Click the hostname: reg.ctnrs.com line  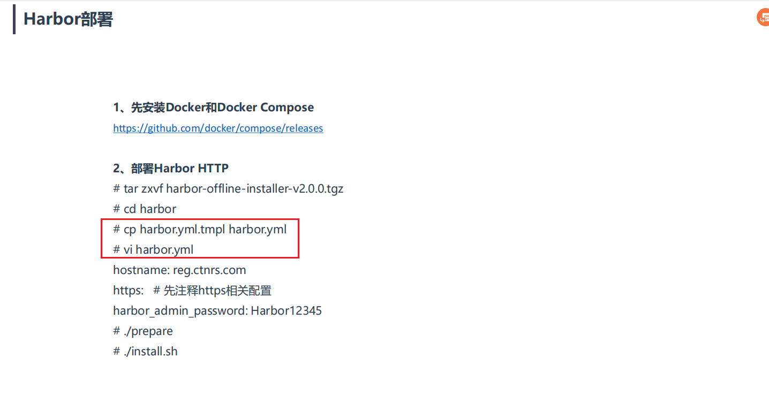click(x=179, y=270)
